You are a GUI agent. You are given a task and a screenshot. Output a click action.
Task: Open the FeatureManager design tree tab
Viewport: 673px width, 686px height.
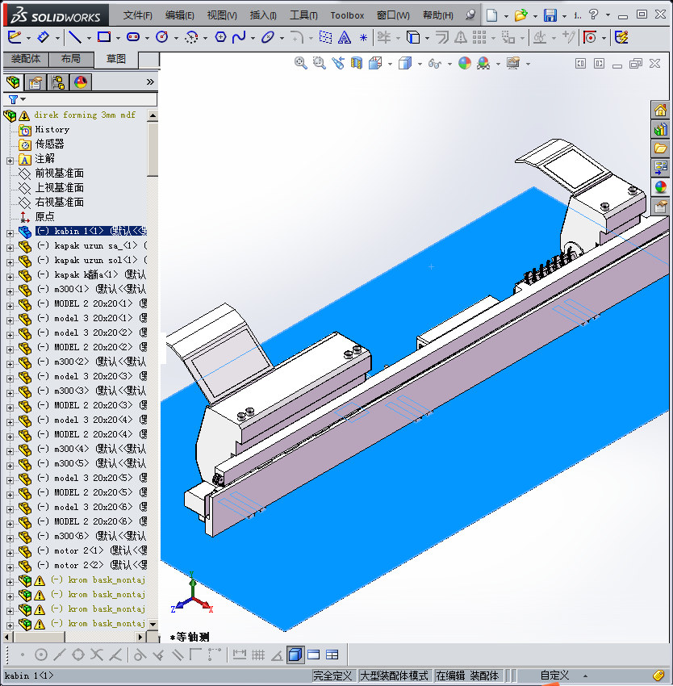click(x=13, y=82)
